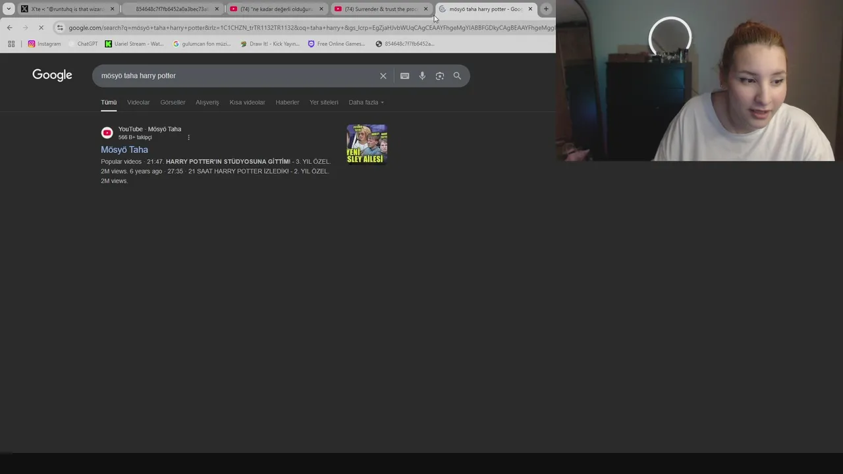Switch to the X '@runtuhq' tab

coord(68,9)
